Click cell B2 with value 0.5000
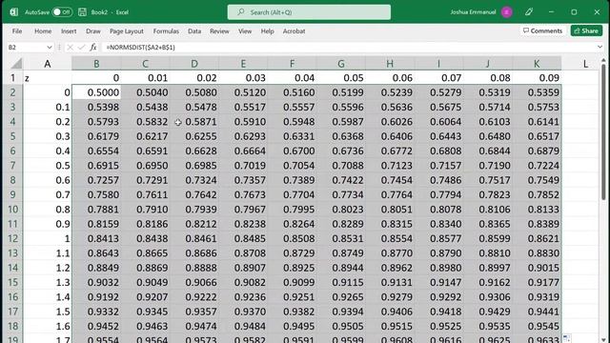Image resolution: width=610 pixels, height=343 pixels. pos(96,92)
